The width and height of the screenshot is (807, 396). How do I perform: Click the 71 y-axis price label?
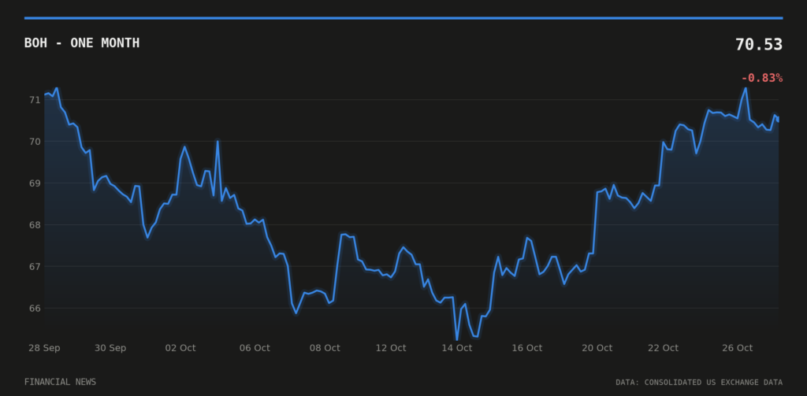point(35,99)
